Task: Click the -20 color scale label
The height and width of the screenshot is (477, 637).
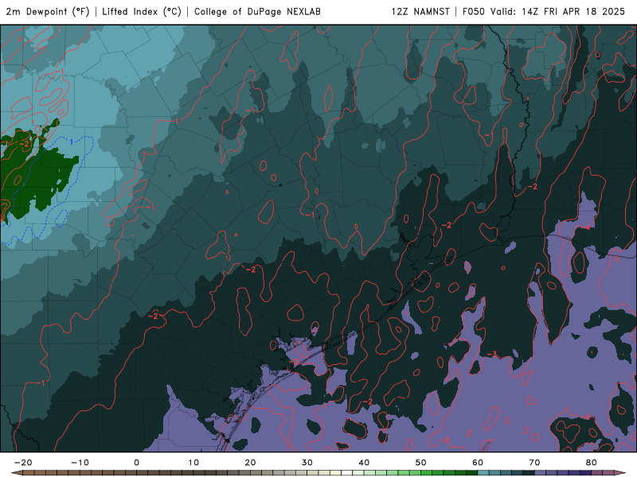Action: tap(23, 463)
